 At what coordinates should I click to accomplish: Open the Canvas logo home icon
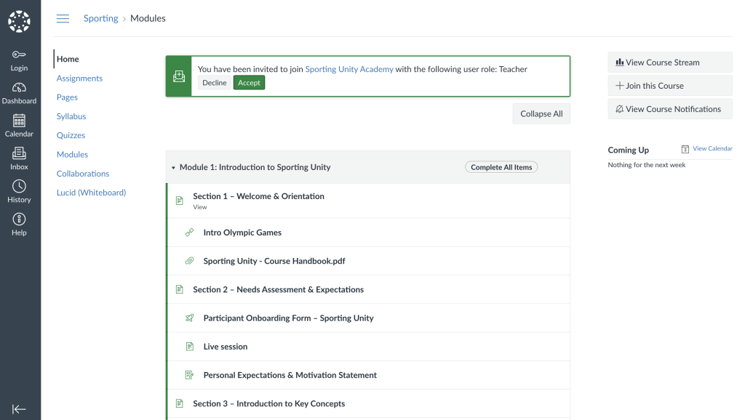coord(19,21)
